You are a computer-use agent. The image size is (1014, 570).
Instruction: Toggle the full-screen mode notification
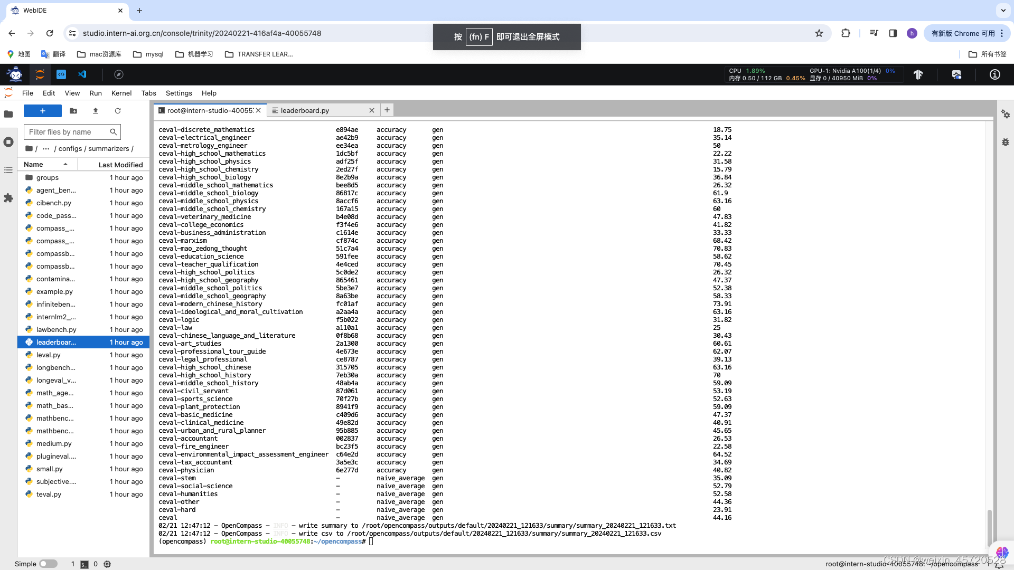tap(507, 36)
